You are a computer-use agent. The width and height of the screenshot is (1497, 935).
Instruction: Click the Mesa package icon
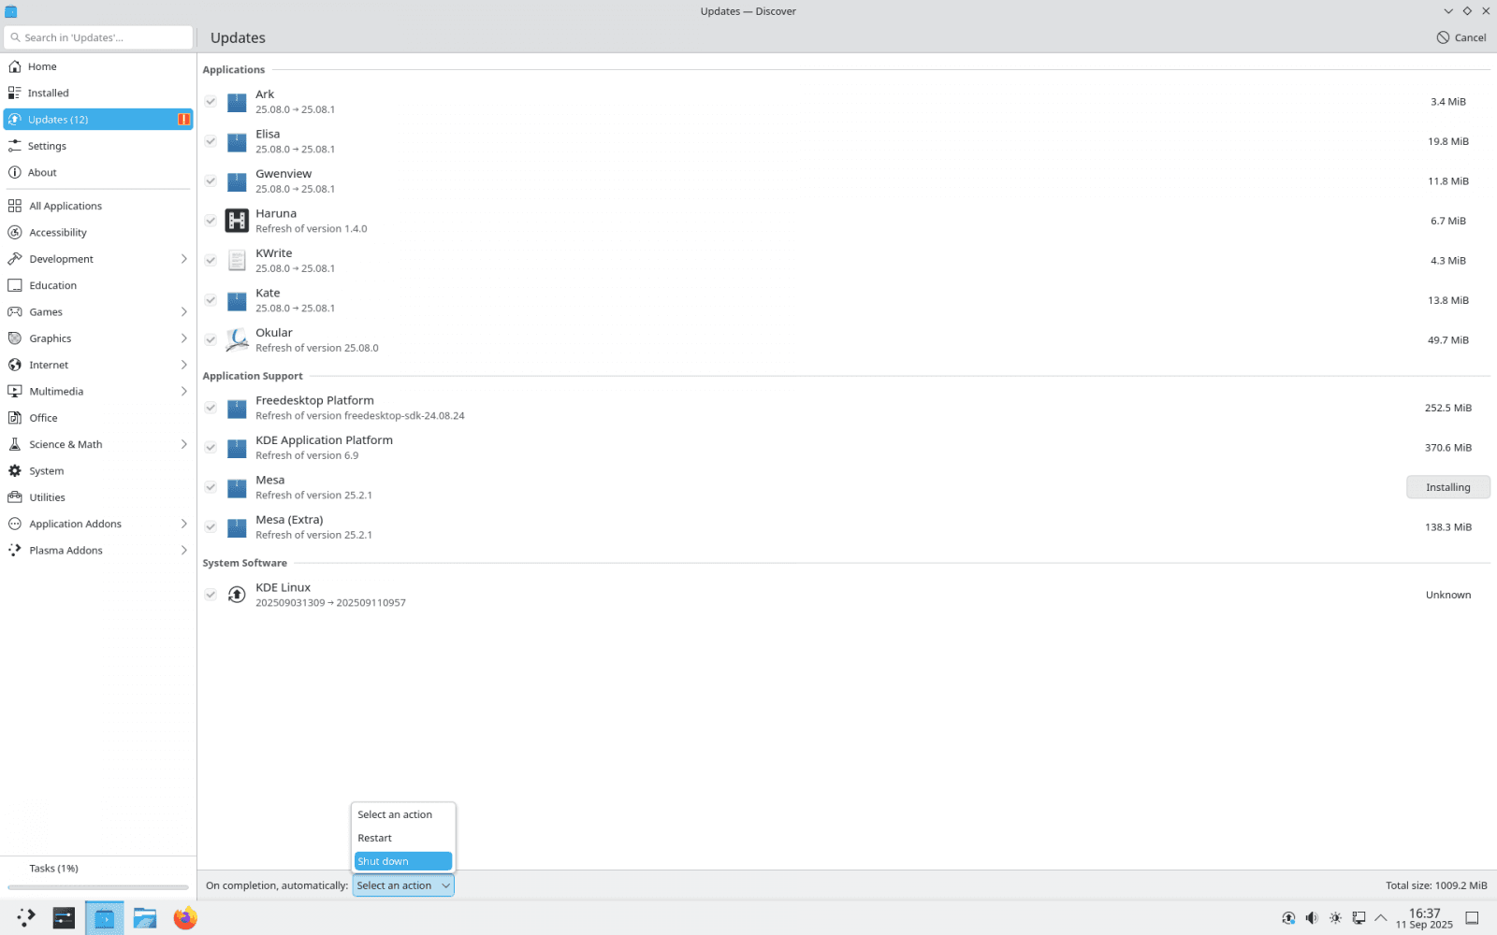pos(237,487)
